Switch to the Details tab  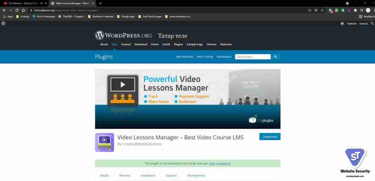[104, 176]
